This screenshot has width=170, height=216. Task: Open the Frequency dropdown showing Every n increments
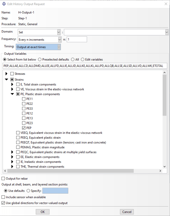click(40, 39)
